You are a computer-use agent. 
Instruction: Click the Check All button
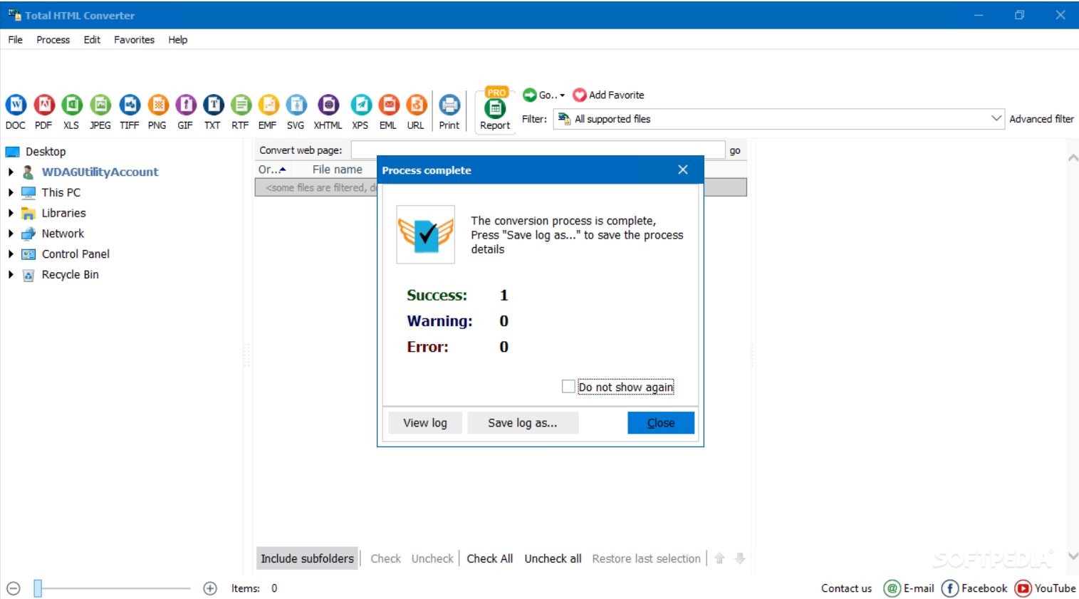click(490, 558)
